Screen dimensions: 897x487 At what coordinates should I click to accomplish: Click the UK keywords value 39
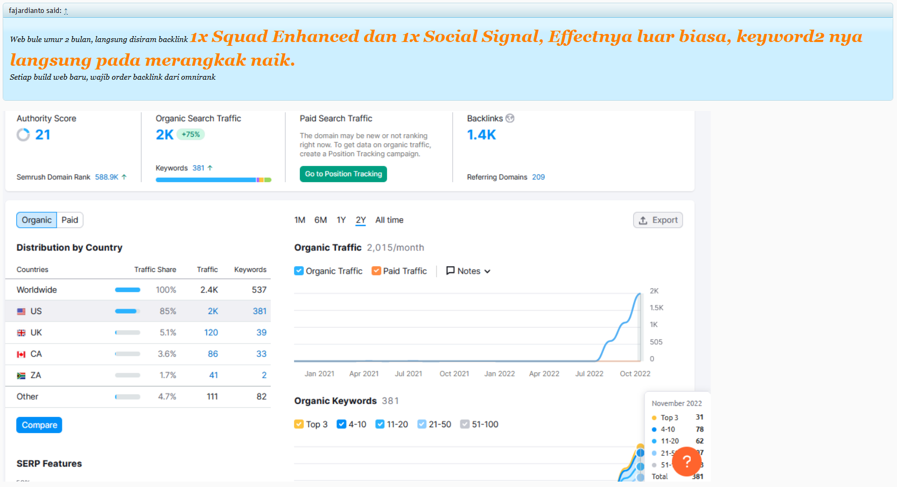261,332
